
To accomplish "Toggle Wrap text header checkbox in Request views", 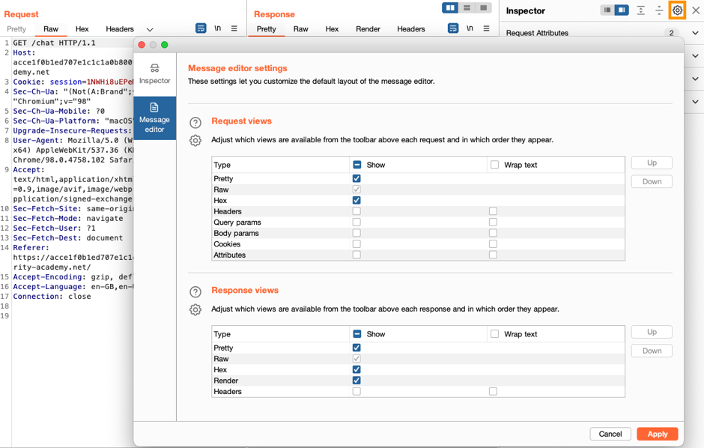I will point(495,165).
